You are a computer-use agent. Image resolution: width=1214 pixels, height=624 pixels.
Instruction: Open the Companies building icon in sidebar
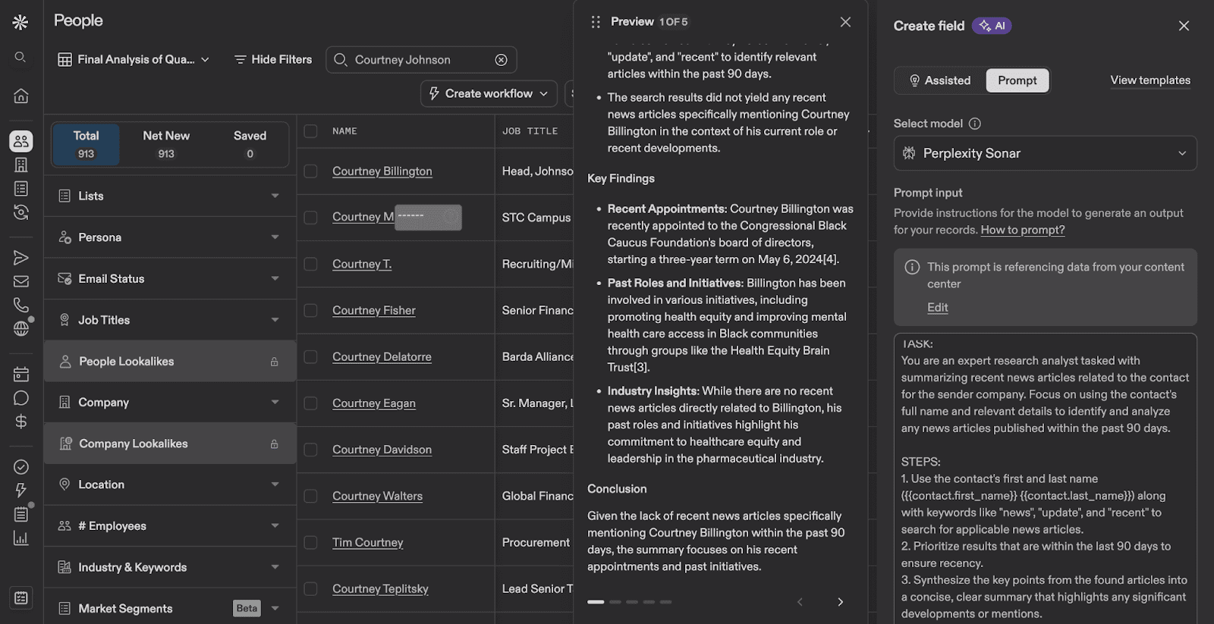pyautogui.click(x=21, y=165)
